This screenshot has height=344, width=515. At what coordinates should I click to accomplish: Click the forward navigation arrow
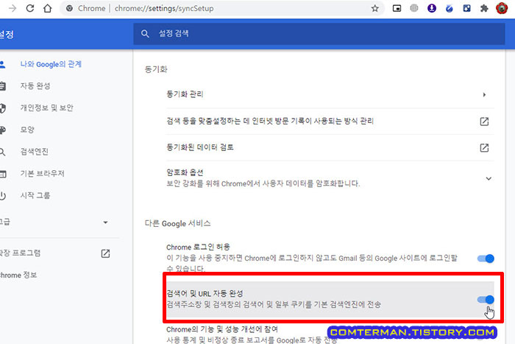(x=13, y=8)
